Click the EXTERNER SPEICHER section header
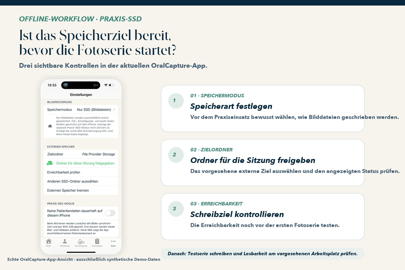 click(61, 147)
